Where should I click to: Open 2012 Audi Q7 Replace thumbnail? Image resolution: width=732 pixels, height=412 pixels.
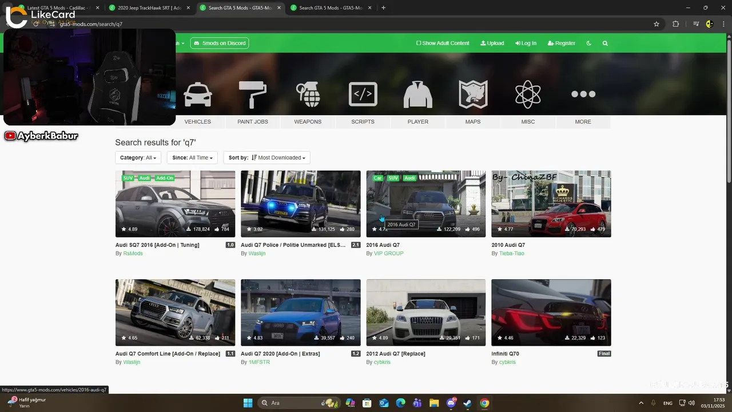click(x=425, y=312)
